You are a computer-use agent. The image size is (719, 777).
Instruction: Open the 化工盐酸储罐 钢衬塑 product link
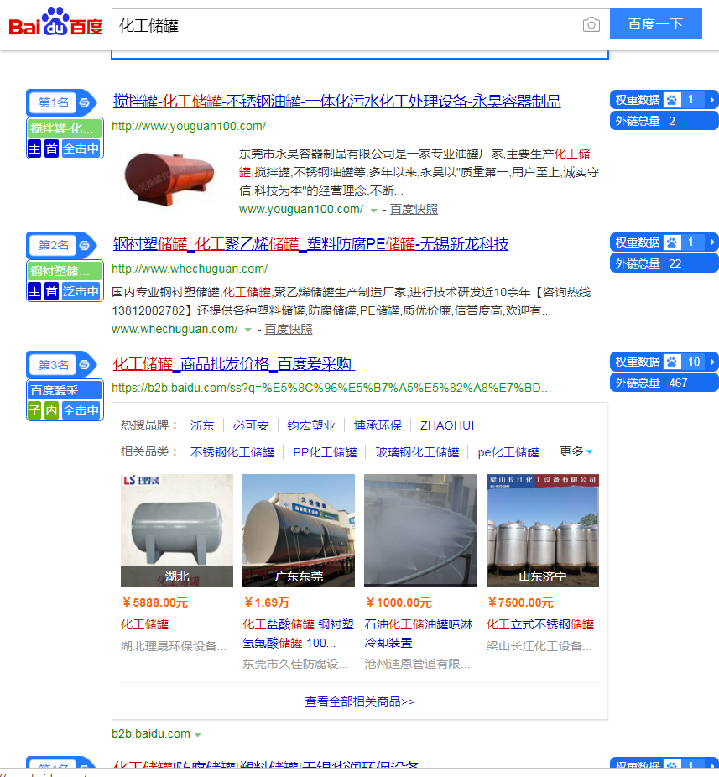pos(298,634)
